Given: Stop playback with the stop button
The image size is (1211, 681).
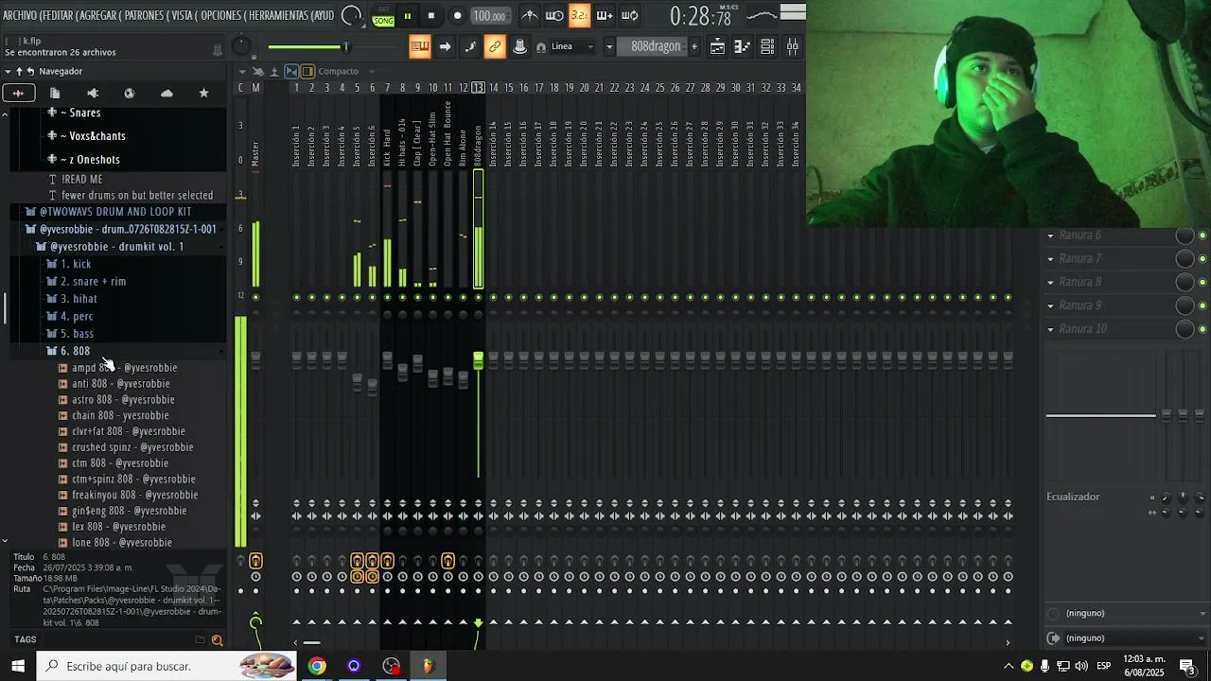Looking at the screenshot, I should click(431, 16).
